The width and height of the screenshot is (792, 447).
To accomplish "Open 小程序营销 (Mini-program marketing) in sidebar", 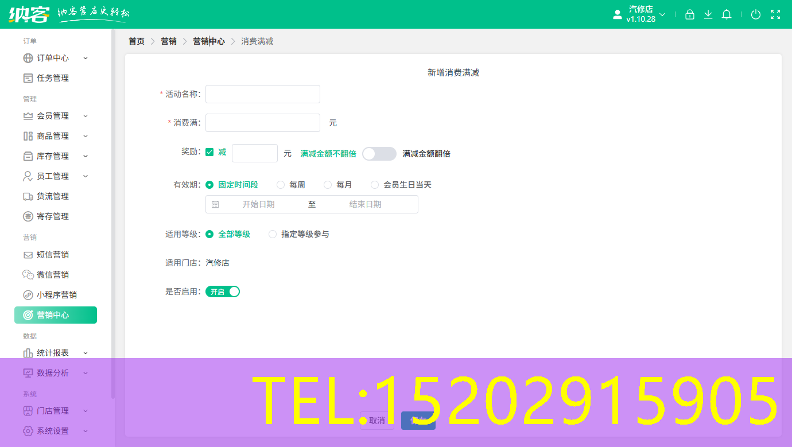I will tap(27, 294).
